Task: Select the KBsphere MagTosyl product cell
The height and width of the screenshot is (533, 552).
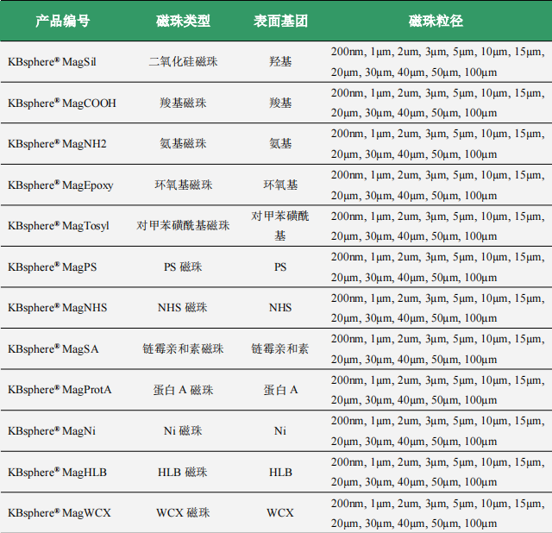Action: pyautogui.click(x=59, y=226)
